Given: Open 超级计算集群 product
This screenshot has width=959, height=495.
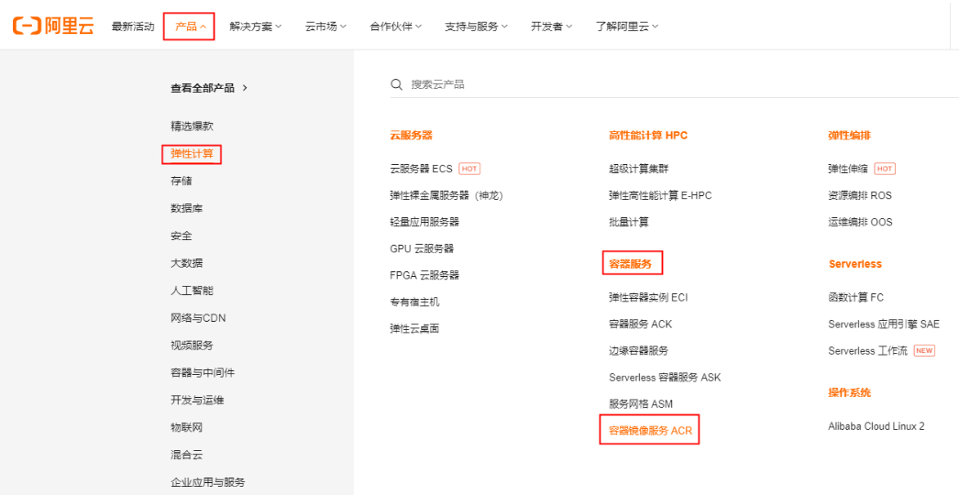Looking at the screenshot, I should 639,169.
